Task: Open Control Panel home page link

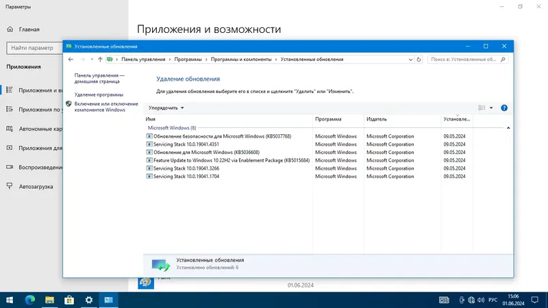Action: click(99, 78)
